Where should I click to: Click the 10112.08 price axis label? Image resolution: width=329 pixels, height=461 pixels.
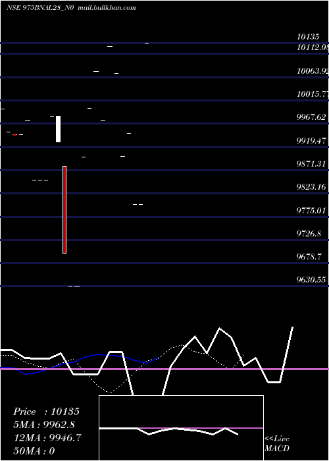pos(313,47)
